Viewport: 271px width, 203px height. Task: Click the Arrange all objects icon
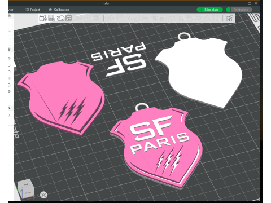(69, 18)
